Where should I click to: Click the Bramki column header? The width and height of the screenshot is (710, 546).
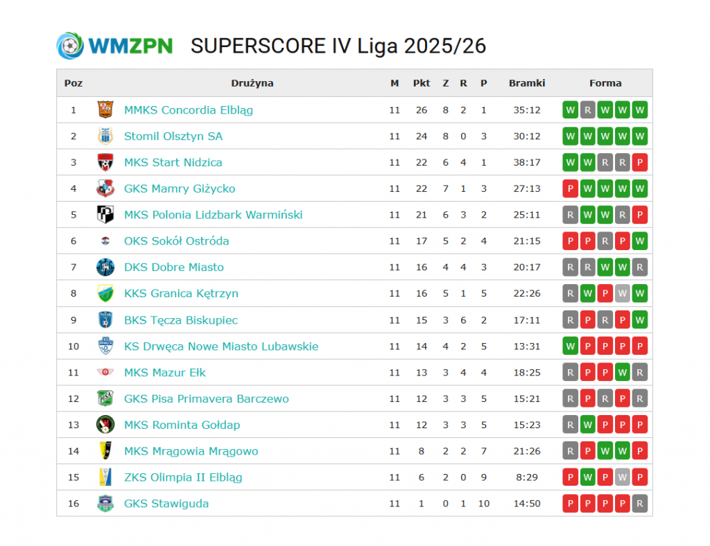(x=527, y=83)
